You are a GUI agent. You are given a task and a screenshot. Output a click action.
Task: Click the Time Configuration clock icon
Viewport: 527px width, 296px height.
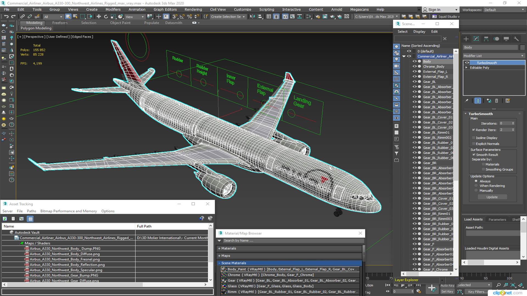[419, 291]
